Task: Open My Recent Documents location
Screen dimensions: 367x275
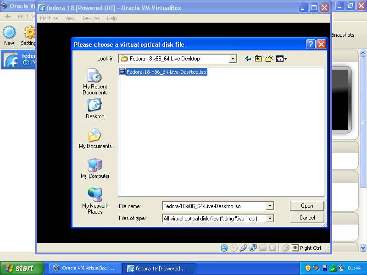Action: [x=95, y=82]
